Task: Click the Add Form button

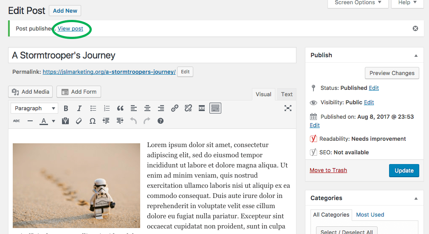Action: coord(79,92)
